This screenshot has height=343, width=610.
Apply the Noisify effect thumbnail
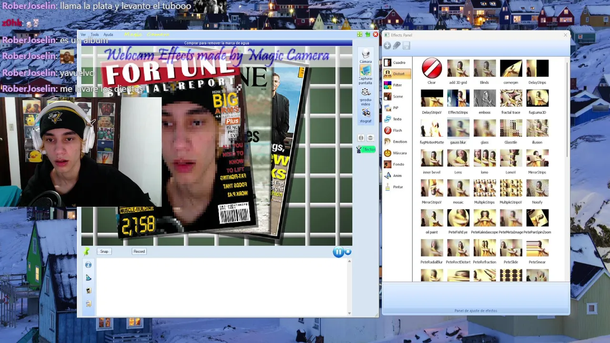537,189
